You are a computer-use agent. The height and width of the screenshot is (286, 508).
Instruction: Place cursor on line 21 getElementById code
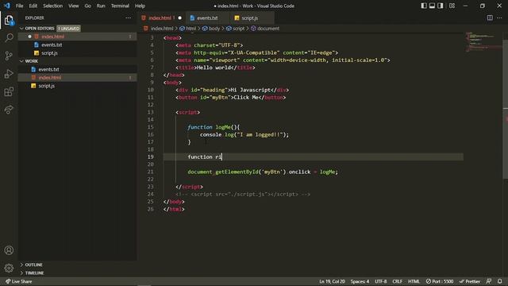point(263,172)
